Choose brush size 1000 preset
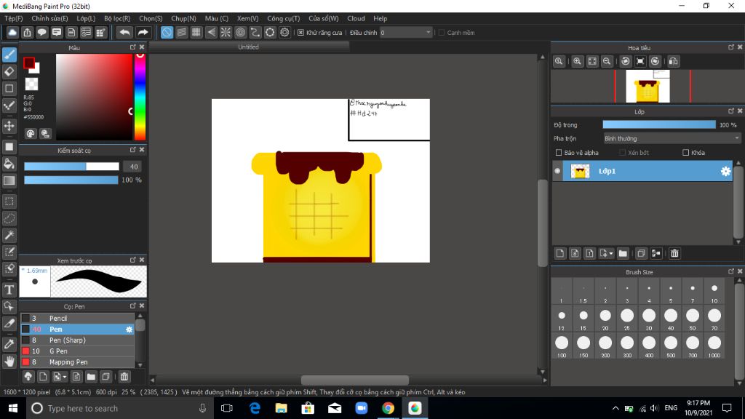Screen dimensions: 745x419 click(714, 346)
